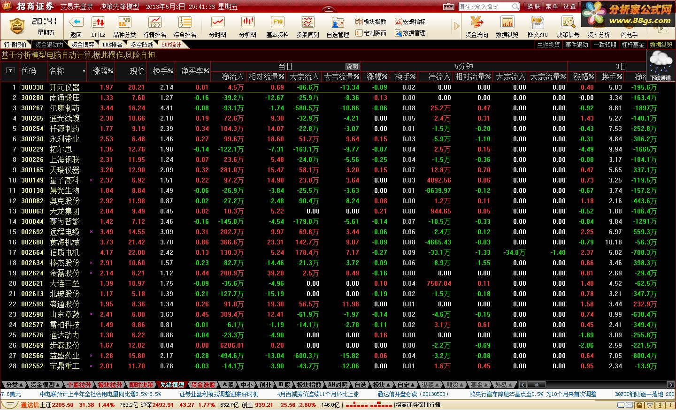Expand the toolbar right arrow
Viewport: 676px width, 410px height.
pyautogui.click(x=456, y=27)
